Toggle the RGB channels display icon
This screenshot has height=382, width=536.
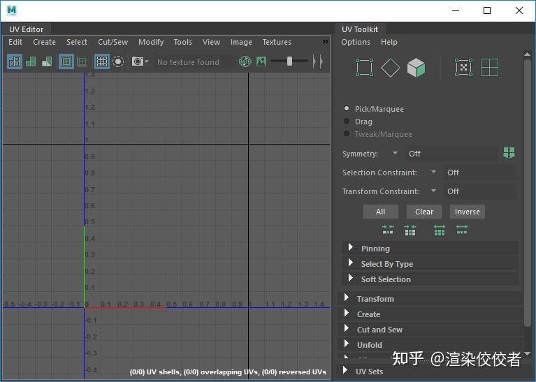tap(245, 61)
